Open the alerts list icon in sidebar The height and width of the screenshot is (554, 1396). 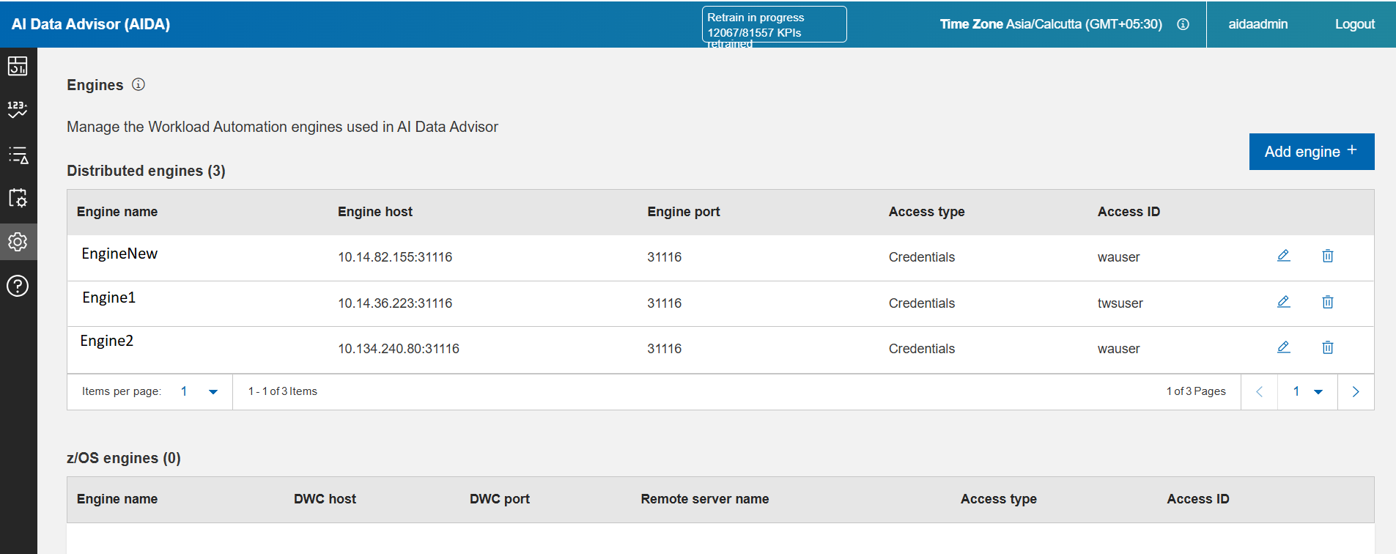point(18,155)
